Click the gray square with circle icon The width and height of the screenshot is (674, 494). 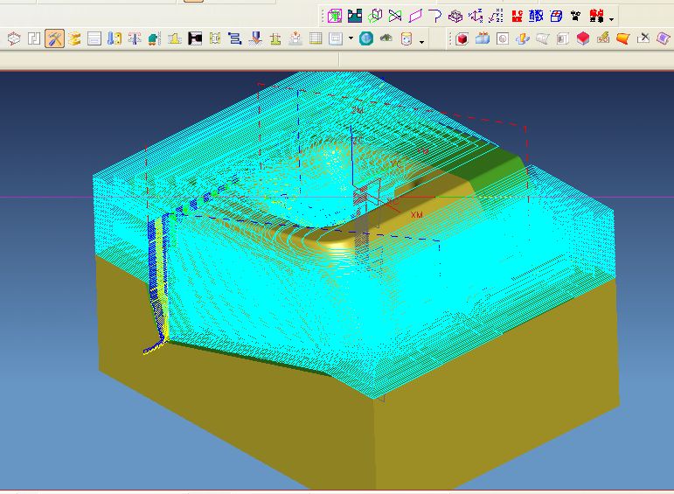[503, 39]
